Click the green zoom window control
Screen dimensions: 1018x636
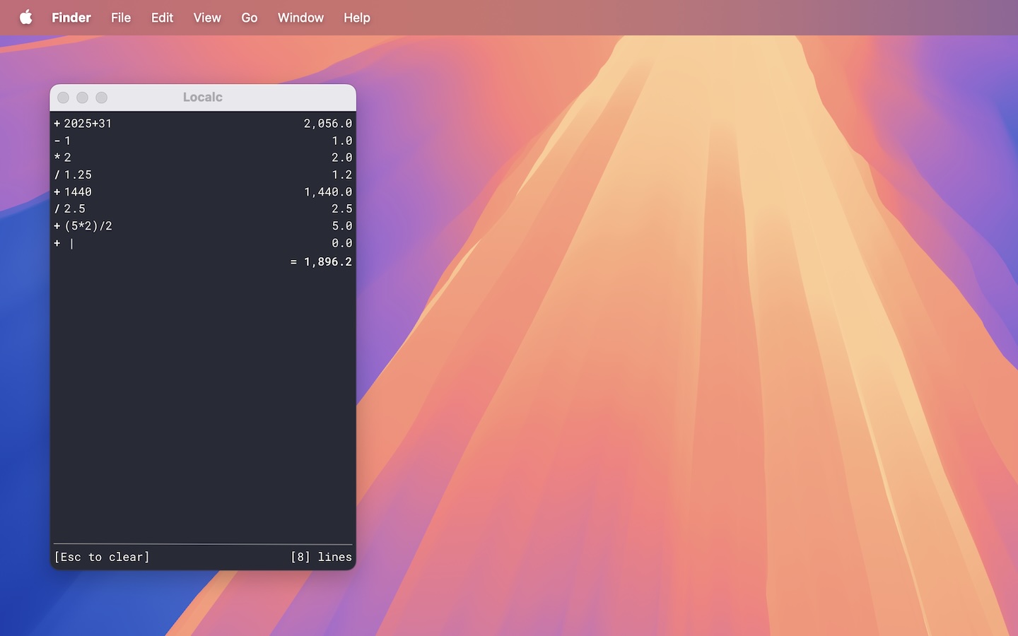pyautogui.click(x=101, y=98)
